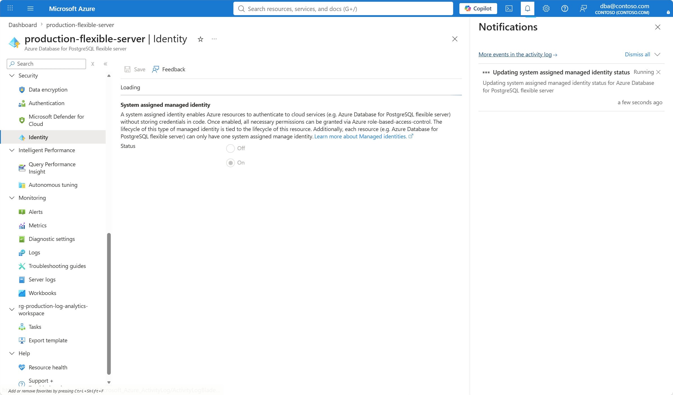Viewport: 673px width, 395px height.
Task: Collapse the Monitoring section
Action: 12,198
